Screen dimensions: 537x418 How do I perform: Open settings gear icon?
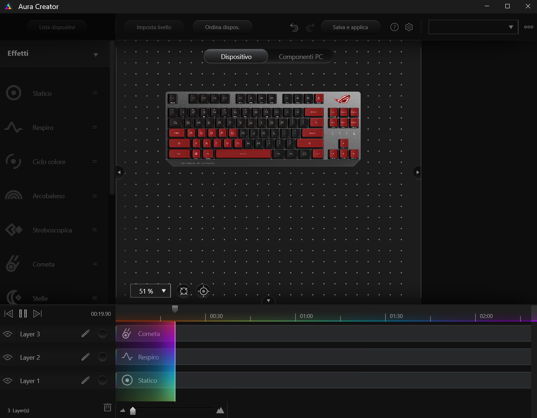pos(409,27)
